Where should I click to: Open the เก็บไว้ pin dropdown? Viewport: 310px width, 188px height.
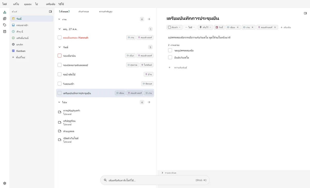pyautogui.click(x=205, y=27)
